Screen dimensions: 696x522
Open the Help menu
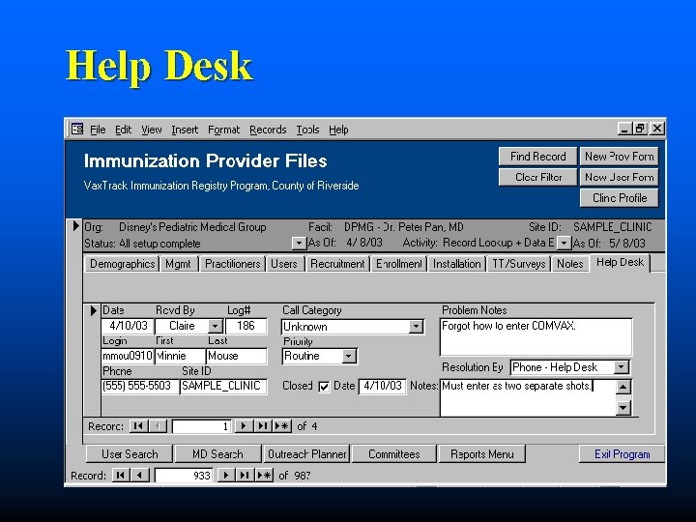pyautogui.click(x=338, y=130)
